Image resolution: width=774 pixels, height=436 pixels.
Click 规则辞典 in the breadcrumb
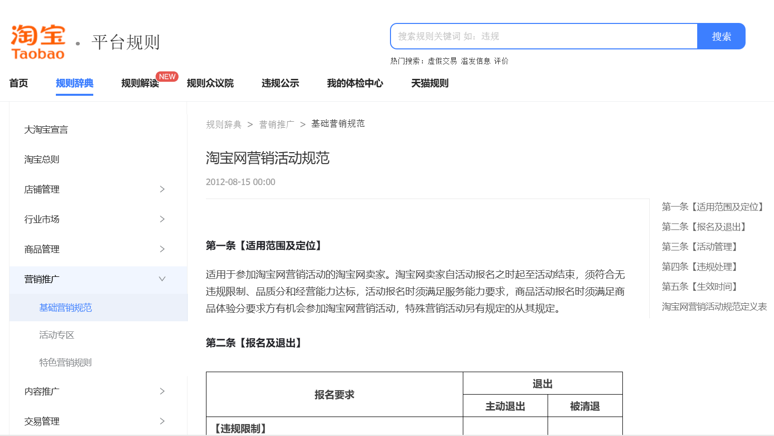click(x=224, y=124)
